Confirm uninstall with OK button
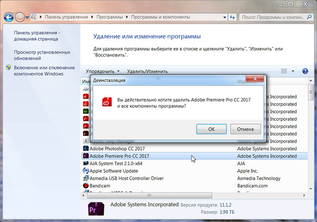 click(x=212, y=129)
